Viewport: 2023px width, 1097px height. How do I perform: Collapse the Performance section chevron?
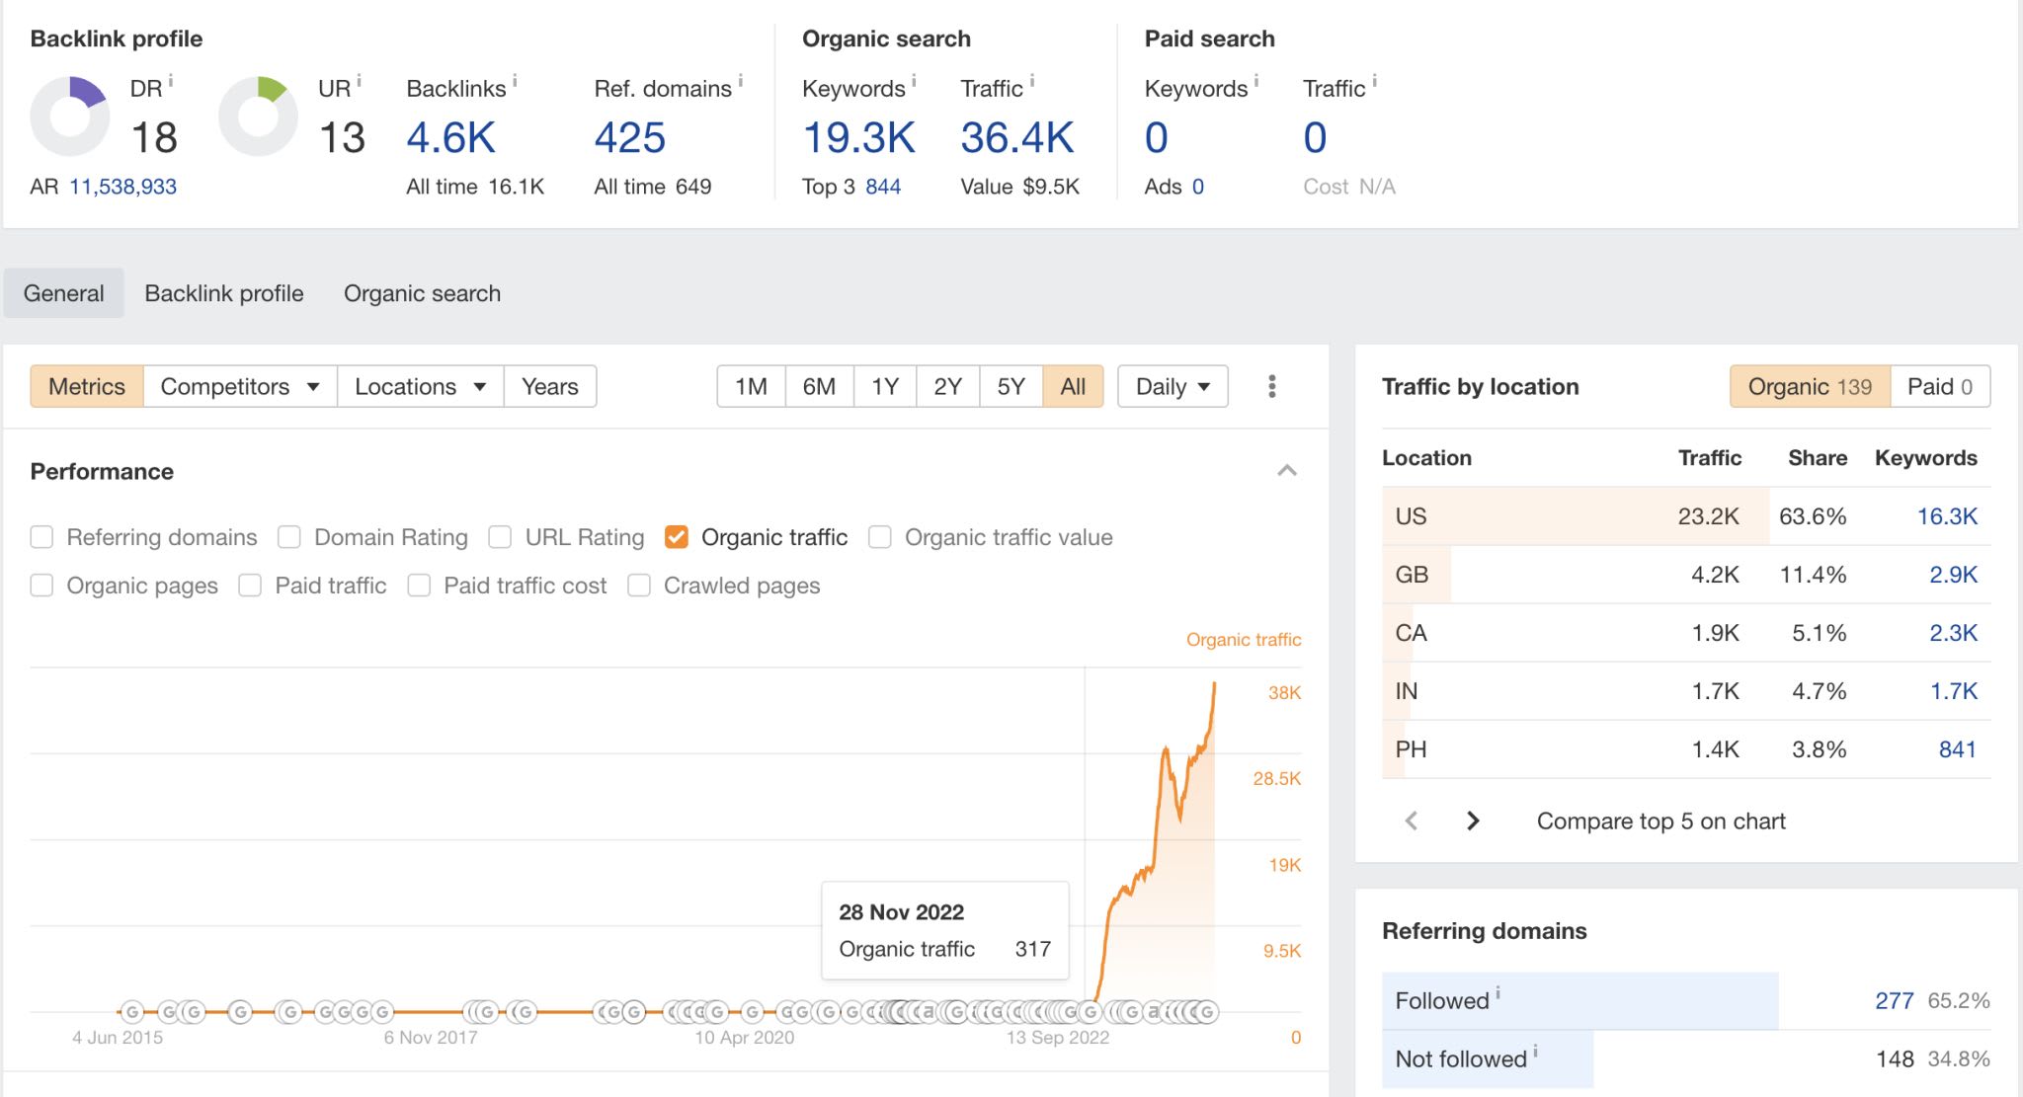1286,471
